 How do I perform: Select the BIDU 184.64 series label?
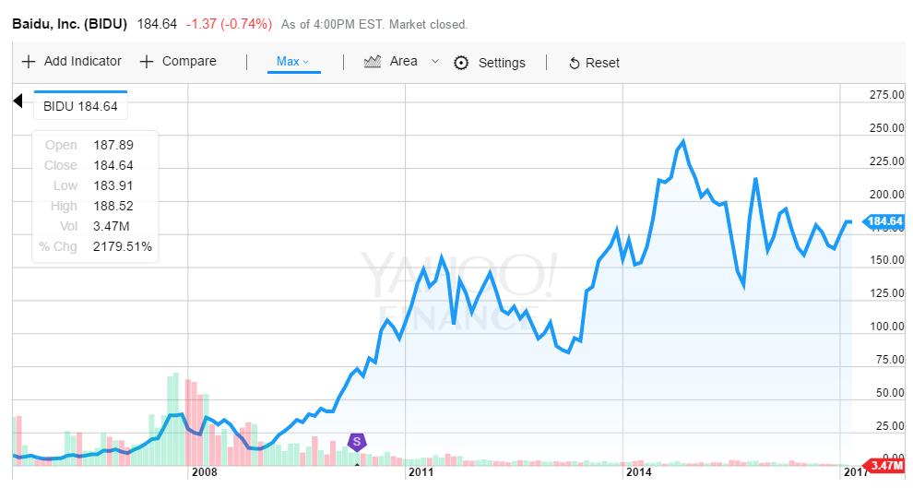click(81, 106)
